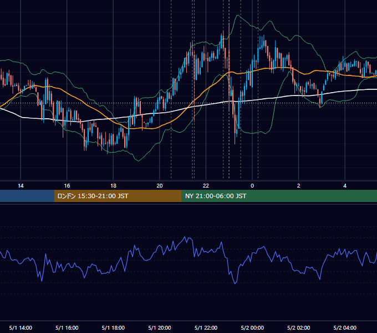Click the 22 hour label on the time axis
This screenshot has width=377, height=333.
tap(206, 186)
